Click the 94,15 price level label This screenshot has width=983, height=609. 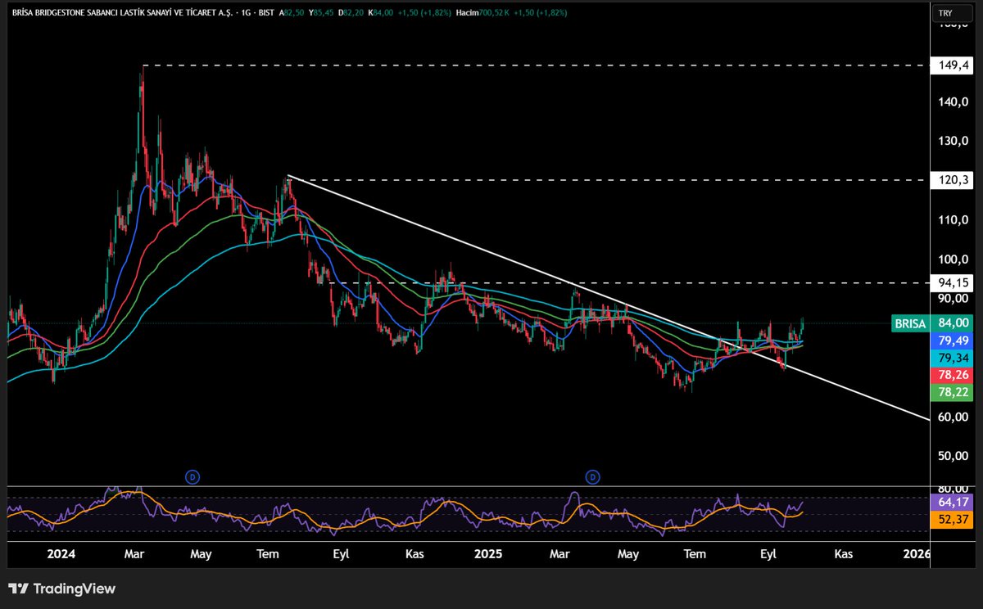[953, 282]
